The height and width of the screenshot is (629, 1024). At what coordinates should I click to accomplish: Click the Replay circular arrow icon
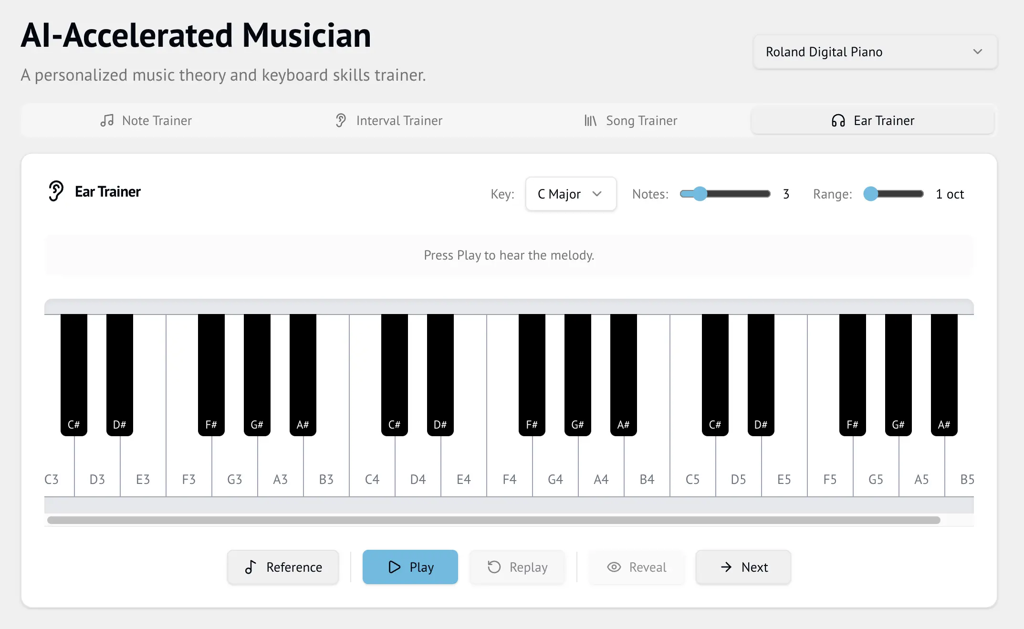coord(494,567)
